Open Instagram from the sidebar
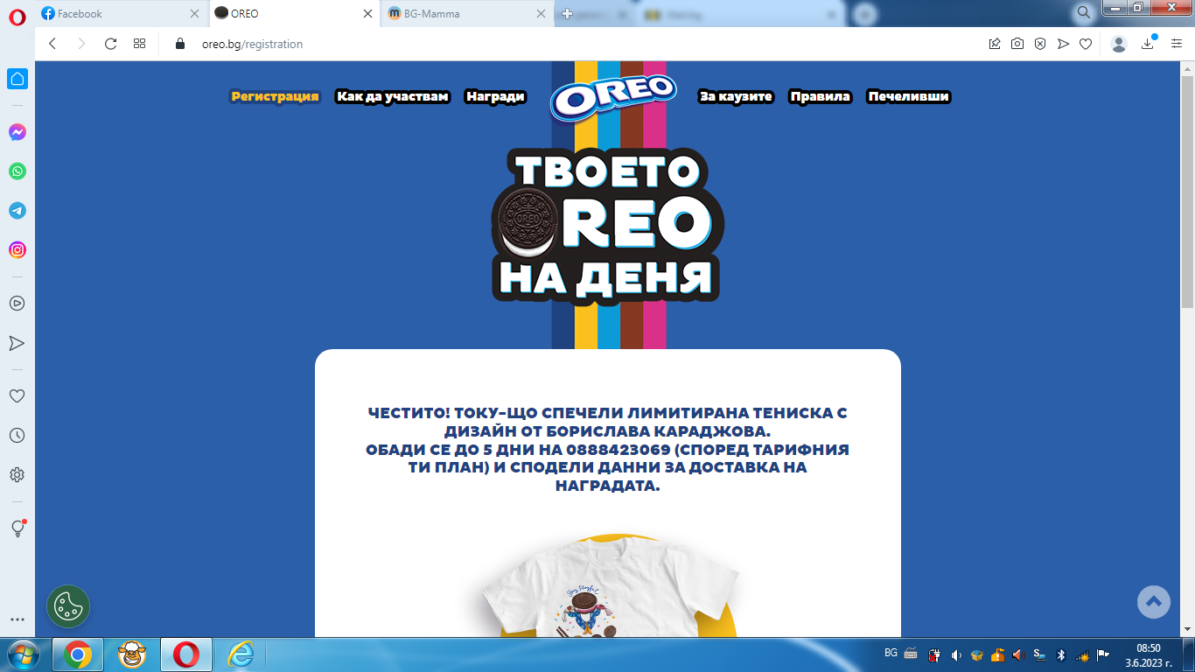Image resolution: width=1195 pixels, height=672 pixels. click(17, 250)
